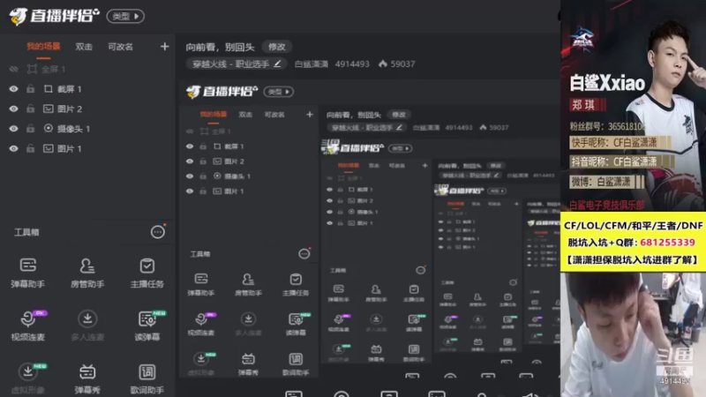Viewport: 706px width, 397px height.
Task: Click 修改 in the largest nested preview
Action: [x=399, y=115]
